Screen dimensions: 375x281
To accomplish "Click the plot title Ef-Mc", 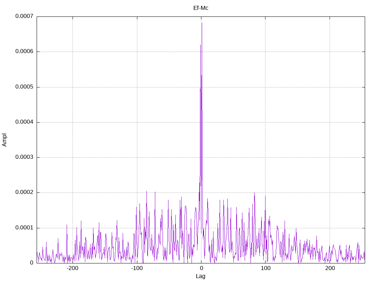I will [201, 8].
